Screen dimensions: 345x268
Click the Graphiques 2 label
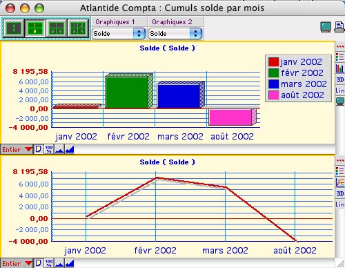click(x=172, y=22)
